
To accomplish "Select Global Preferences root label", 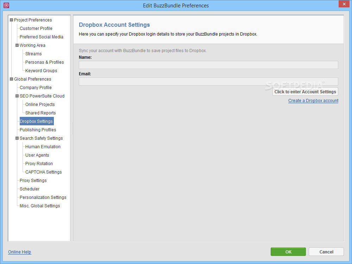I will click(32, 79).
